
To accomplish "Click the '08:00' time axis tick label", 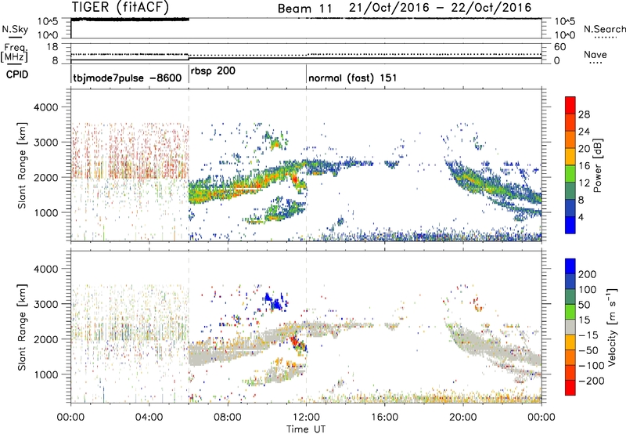I will [x=228, y=418].
